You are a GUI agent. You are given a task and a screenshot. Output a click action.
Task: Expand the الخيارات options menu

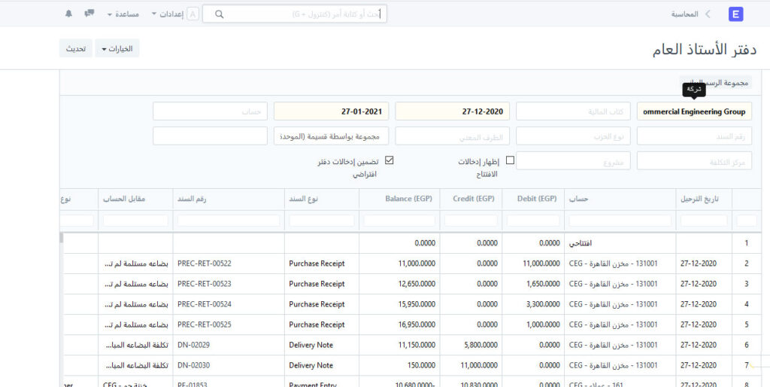[x=117, y=49]
